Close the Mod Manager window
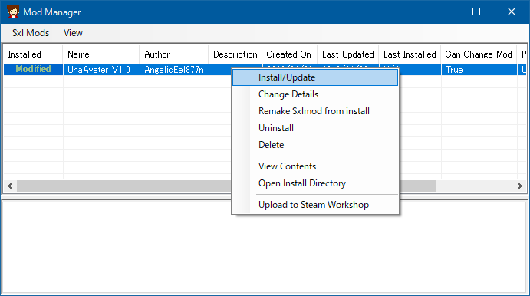 pyautogui.click(x=512, y=12)
